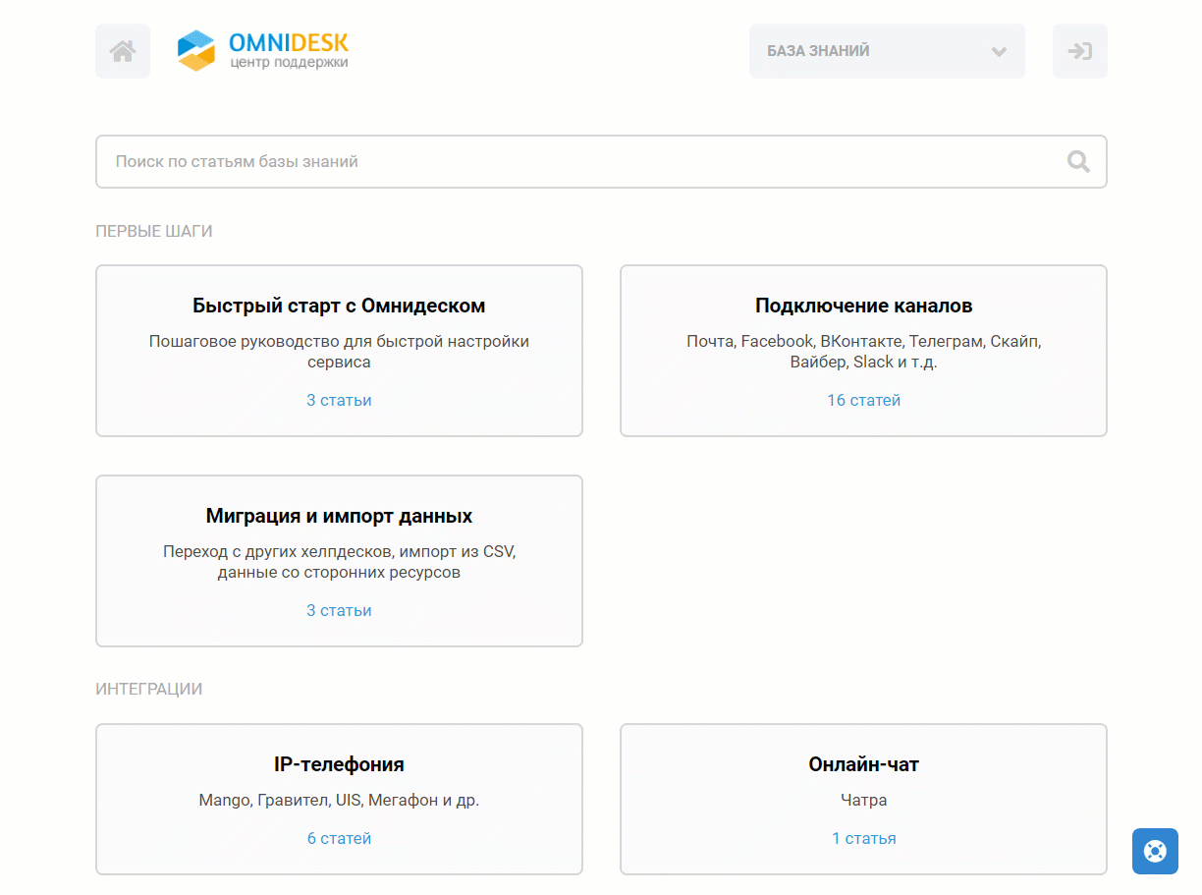Open the lifebuoy support widget
Image resolution: width=1202 pixels, height=895 pixels.
pyautogui.click(x=1154, y=851)
